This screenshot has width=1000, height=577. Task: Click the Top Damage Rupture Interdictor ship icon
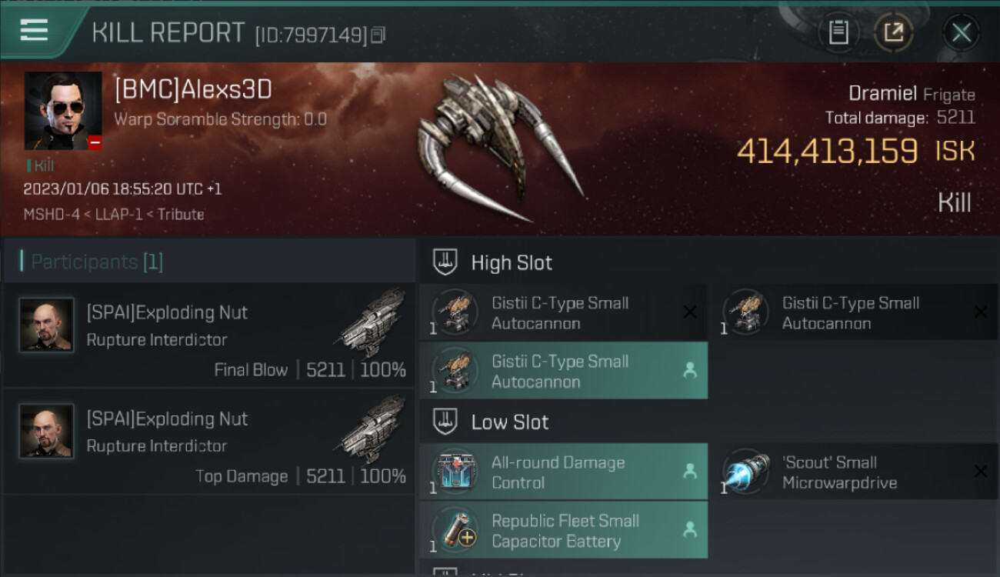(x=371, y=428)
